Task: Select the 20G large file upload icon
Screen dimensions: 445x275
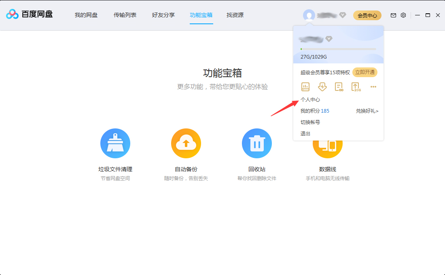Action: [x=356, y=86]
